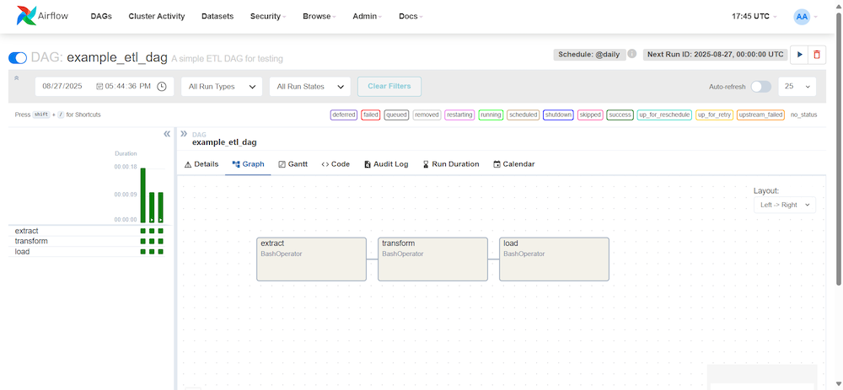Open Cluster Activity page

point(157,17)
